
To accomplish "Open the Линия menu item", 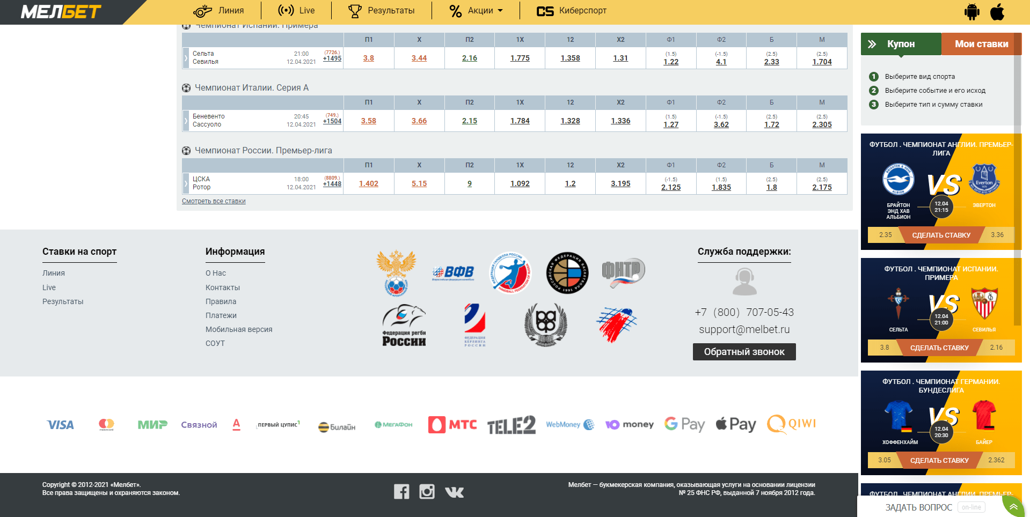I will (x=218, y=11).
